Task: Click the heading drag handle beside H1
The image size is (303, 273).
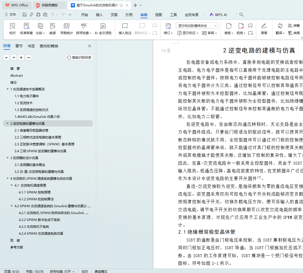Action: click(169, 50)
